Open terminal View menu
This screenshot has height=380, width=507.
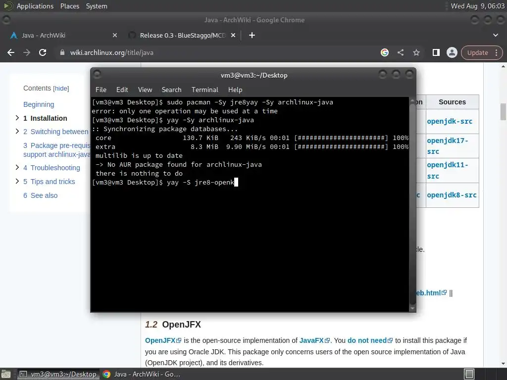click(145, 90)
